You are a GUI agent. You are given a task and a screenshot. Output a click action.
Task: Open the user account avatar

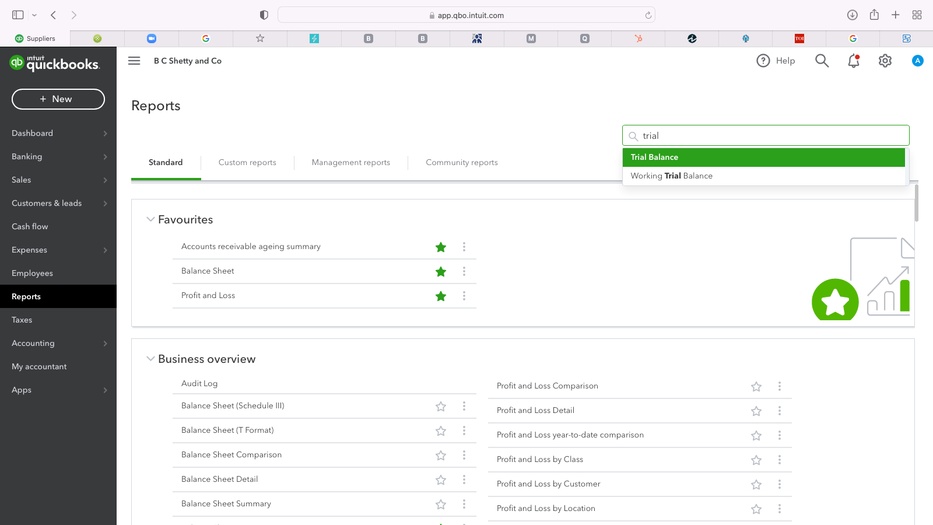(917, 61)
